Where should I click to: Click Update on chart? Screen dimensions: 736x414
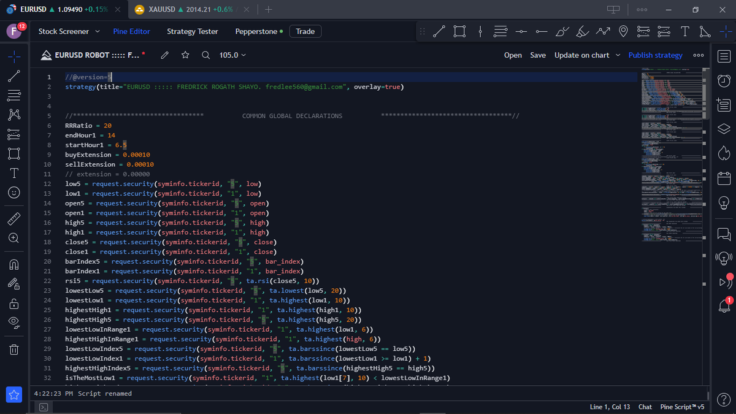[581, 55]
